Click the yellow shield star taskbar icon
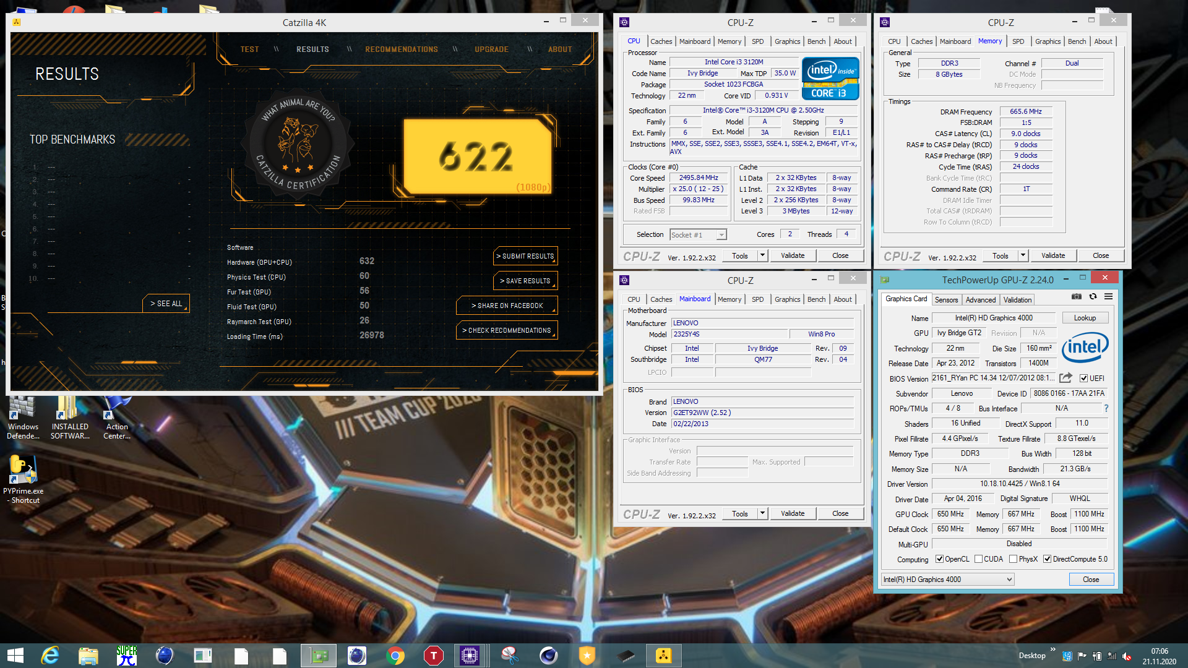Image resolution: width=1188 pixels, height=668 pixels. tap(587, 656)
